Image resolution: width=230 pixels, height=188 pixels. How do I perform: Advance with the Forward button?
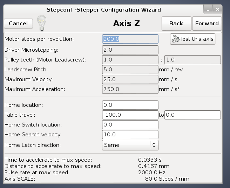207,24
